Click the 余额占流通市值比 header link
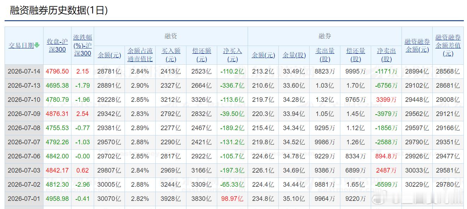The image size is (467, 209). click(x=140, y=55)
